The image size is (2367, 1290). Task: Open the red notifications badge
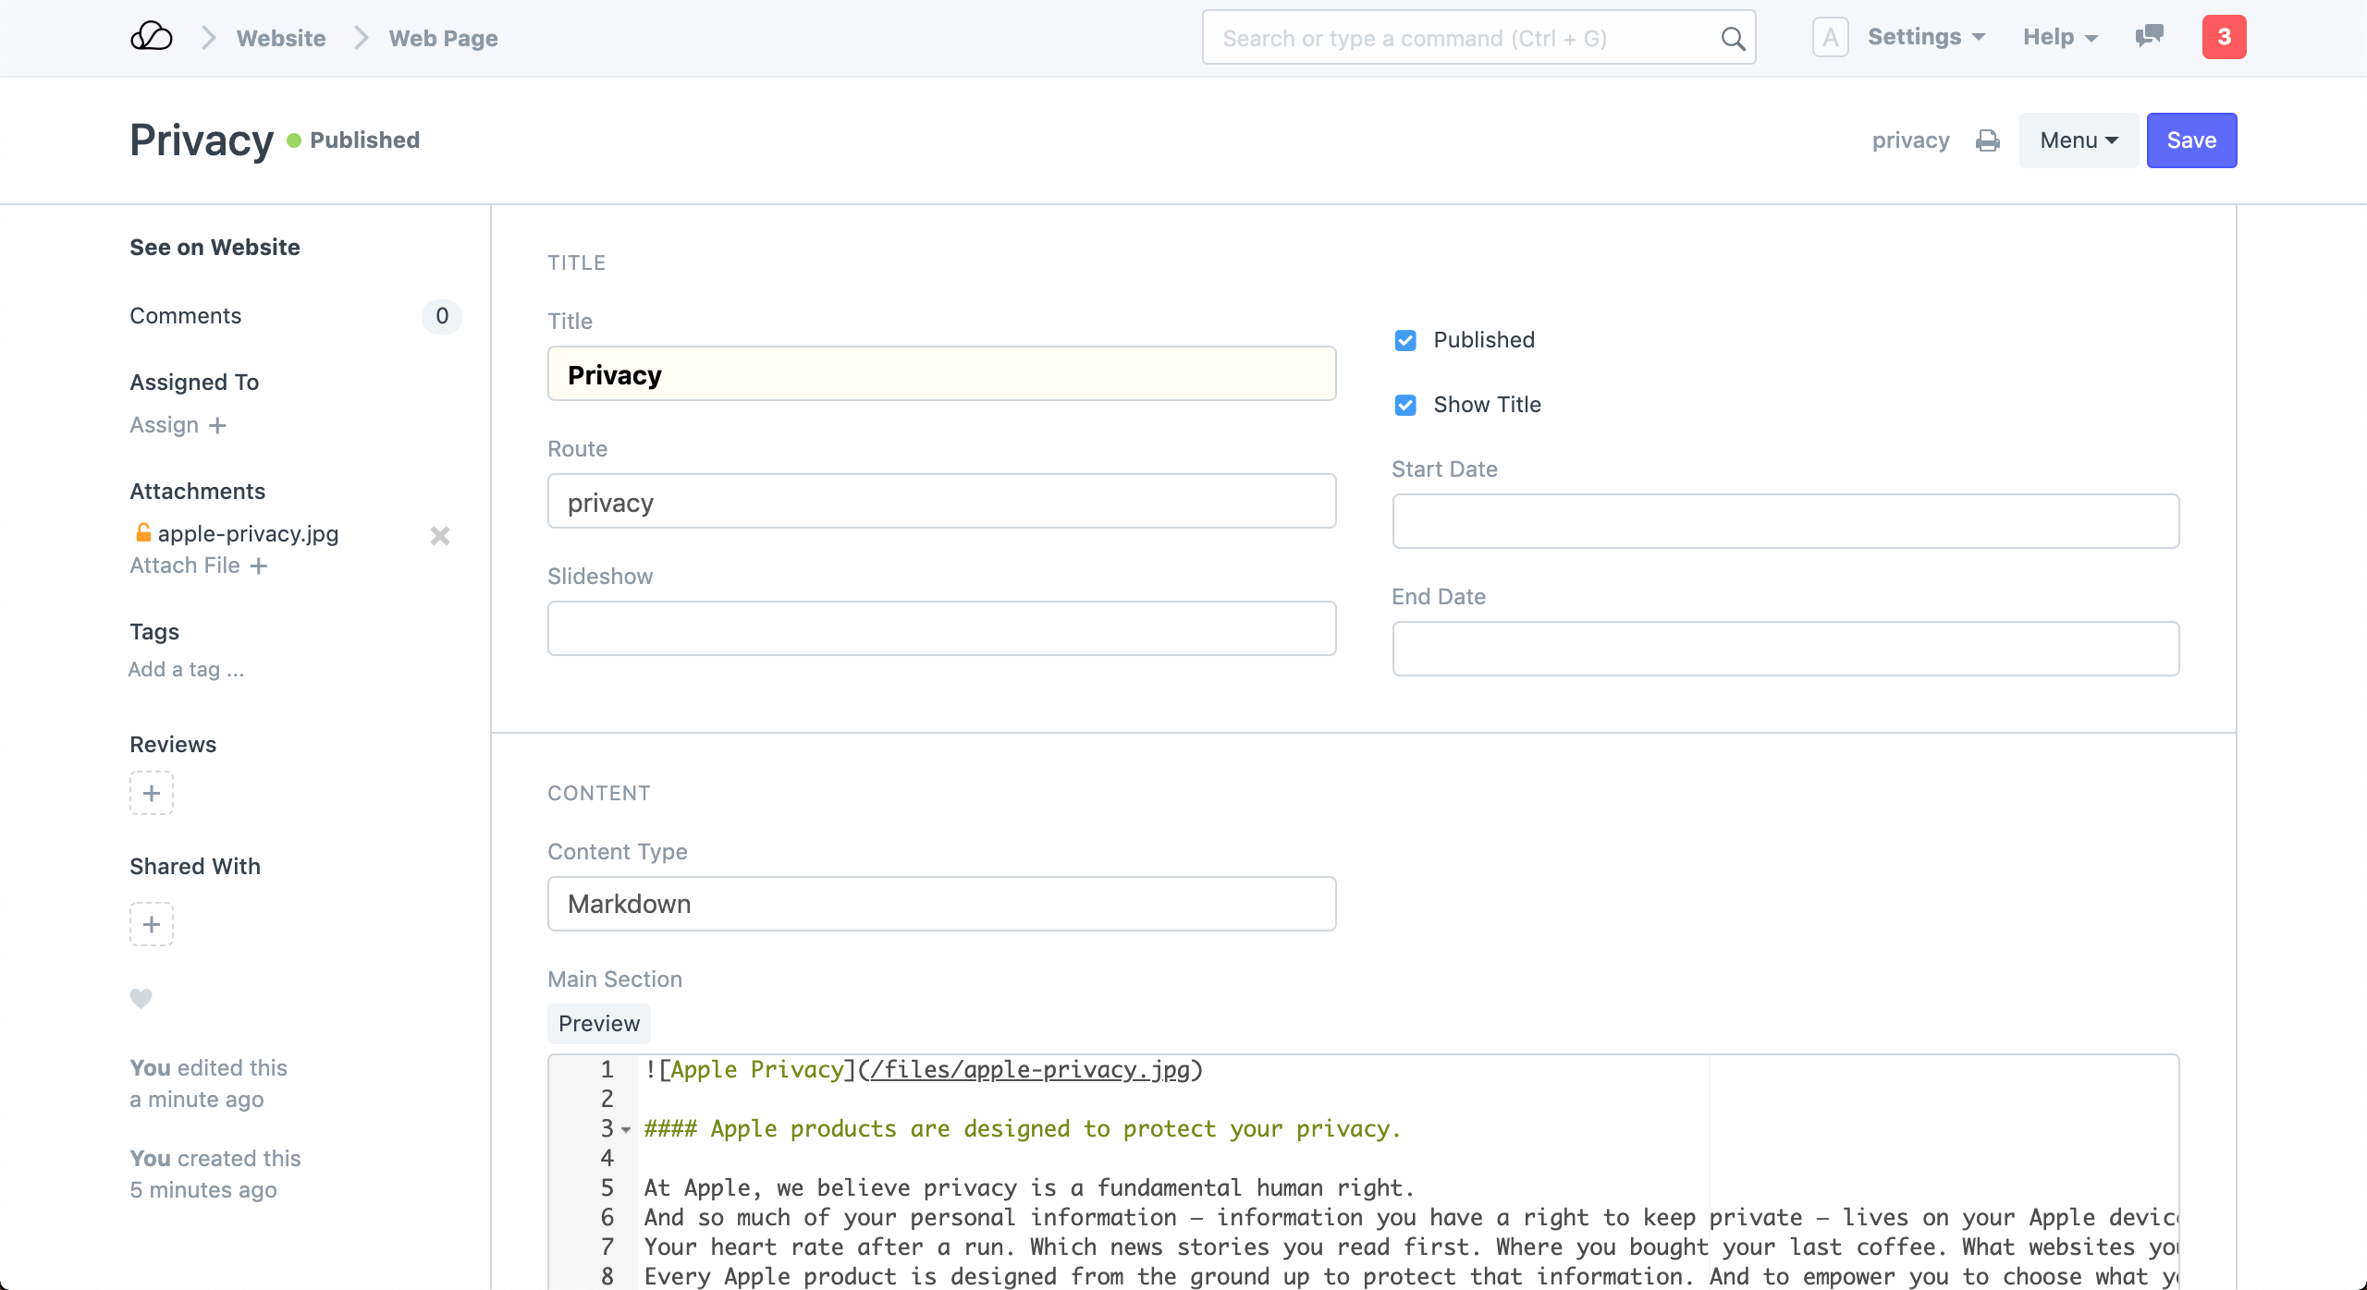(x=2224, y=37)
